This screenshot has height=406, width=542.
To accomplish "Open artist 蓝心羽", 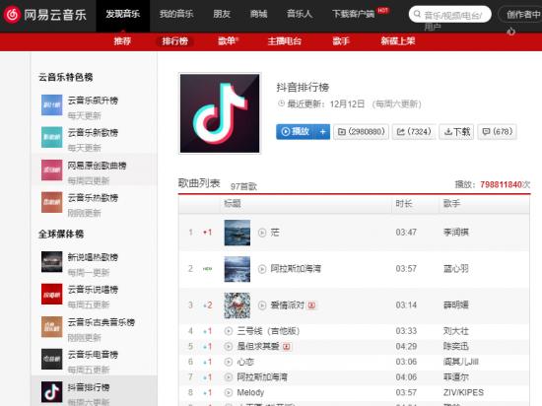I will point(456,269).
